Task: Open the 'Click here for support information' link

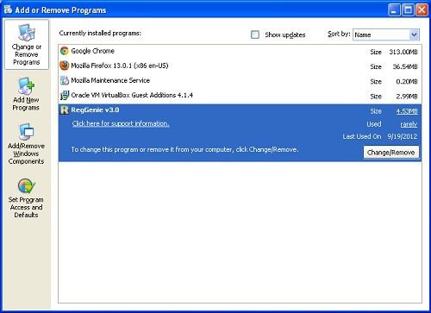Action: tap(121, 123)
